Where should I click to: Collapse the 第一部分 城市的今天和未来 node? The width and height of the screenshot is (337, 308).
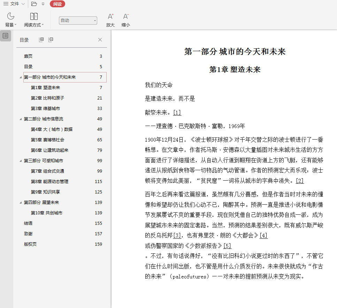point(21,77)
